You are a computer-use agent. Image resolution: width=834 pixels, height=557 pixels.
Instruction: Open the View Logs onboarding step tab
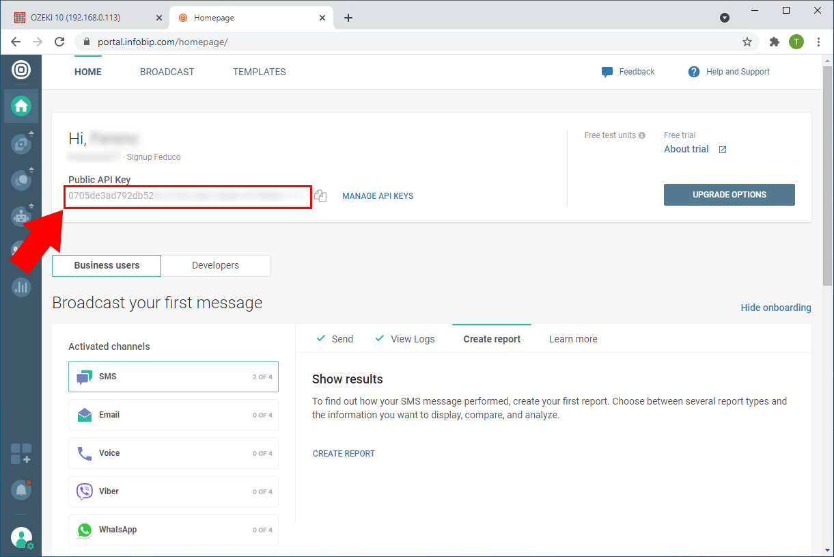(405, 339)
